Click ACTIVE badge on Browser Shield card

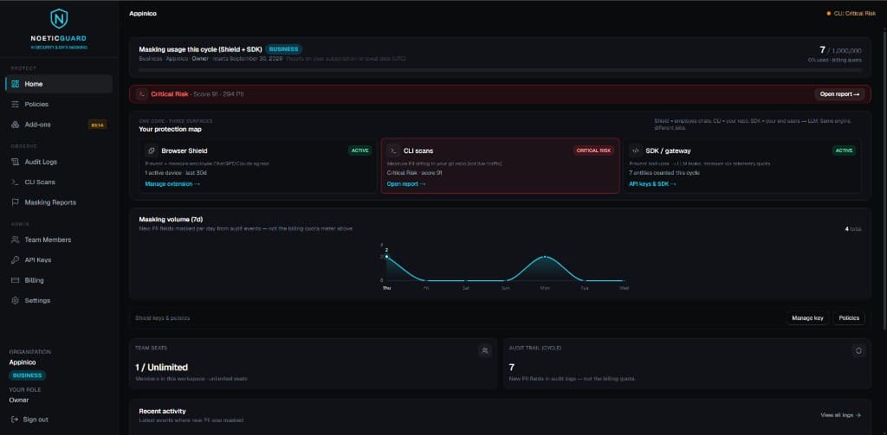click(359, 150)
